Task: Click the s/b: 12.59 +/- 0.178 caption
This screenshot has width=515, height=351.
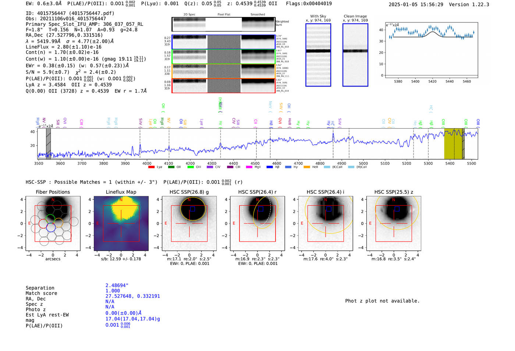Action: (121, 259)
